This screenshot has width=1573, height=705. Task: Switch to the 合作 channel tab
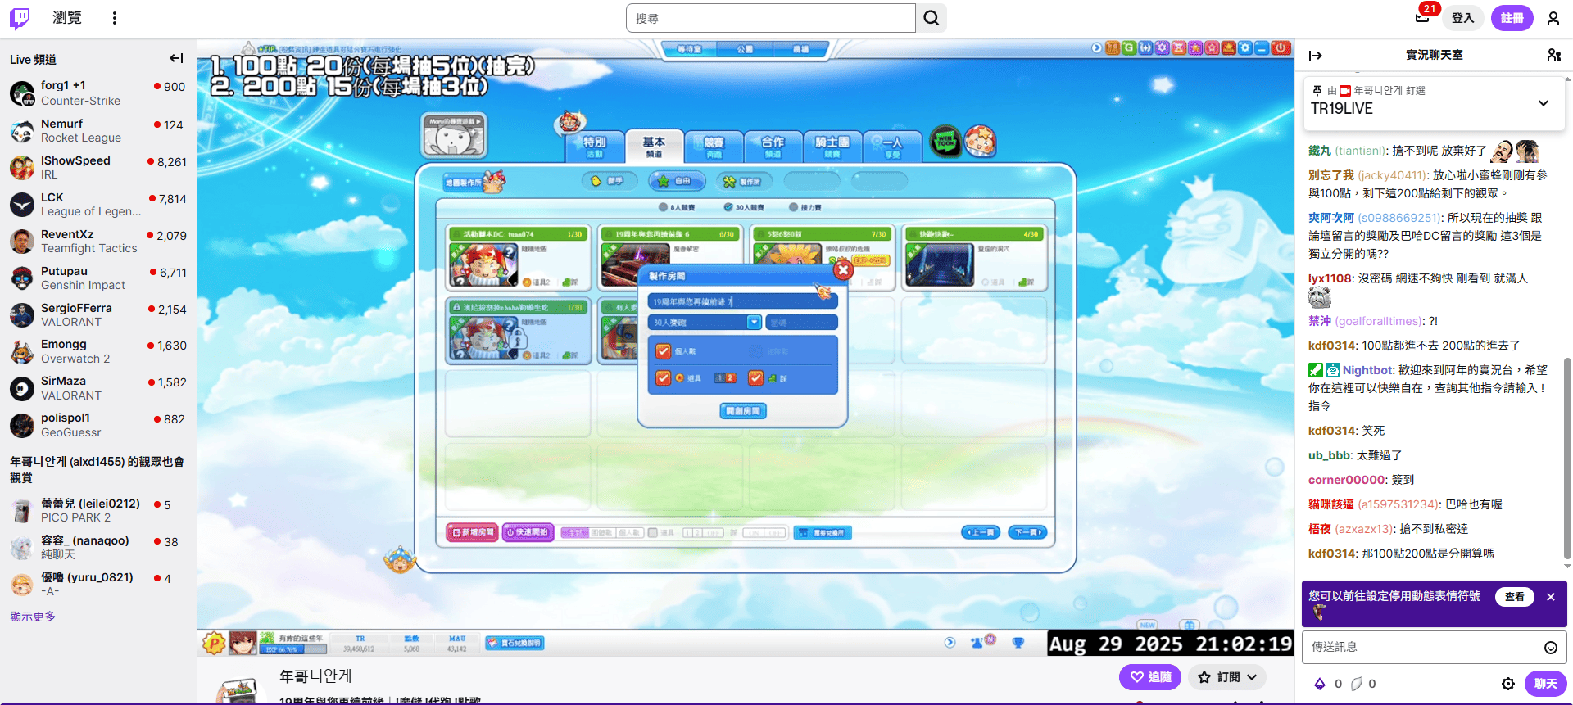click(x=773, y=147)
